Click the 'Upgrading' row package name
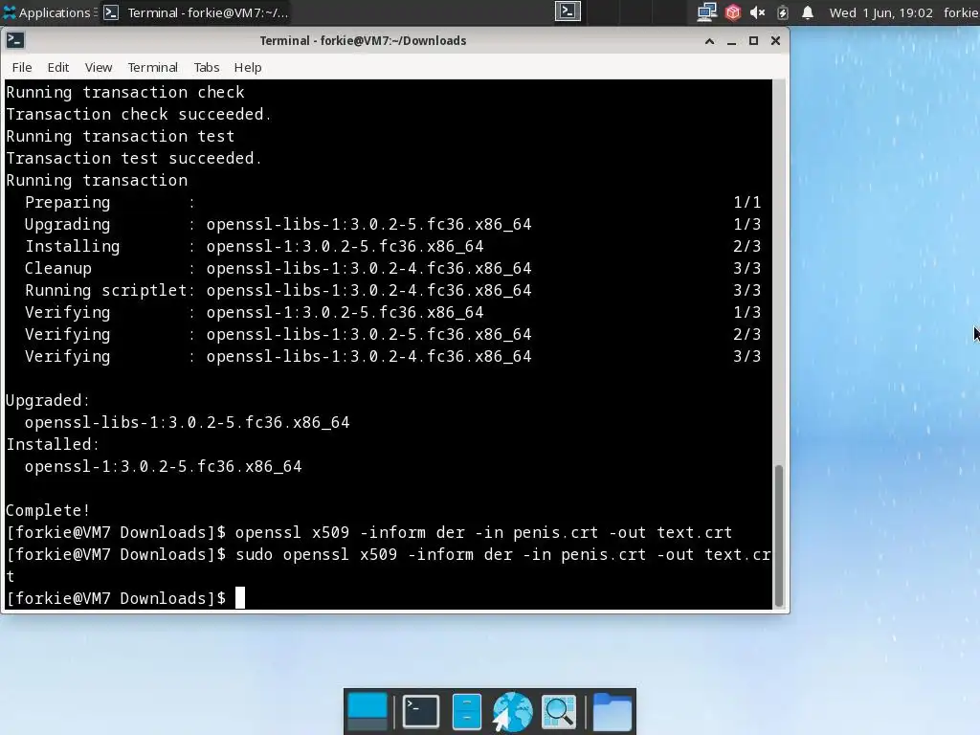This screenshot has width=980, height=735. click(x=368, y=224)
